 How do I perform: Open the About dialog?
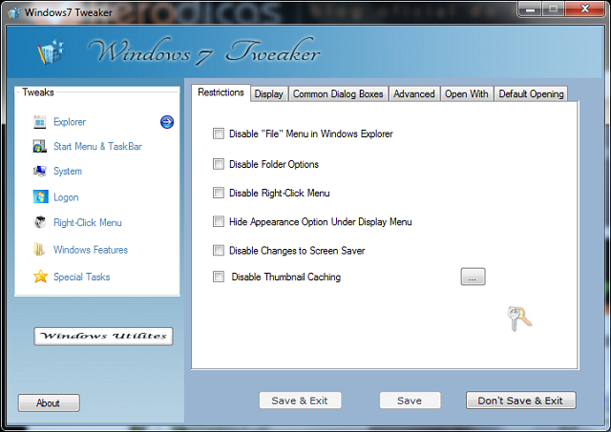(x=49, y=402)
